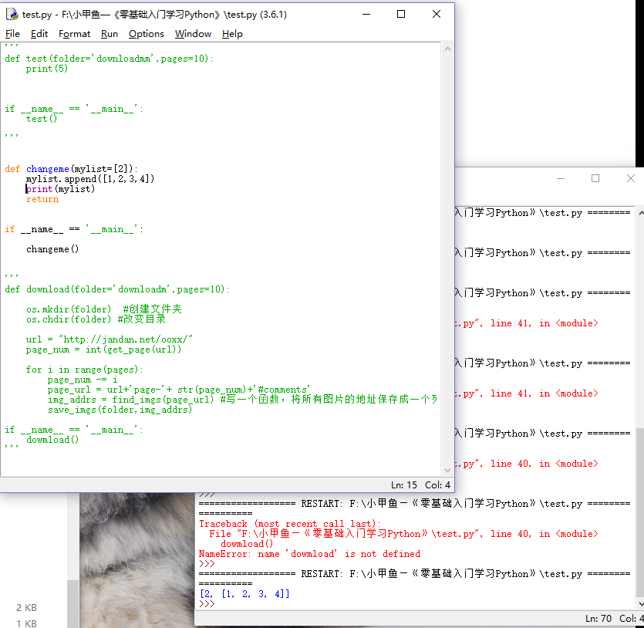The image size is (644, 628).
Task: Show the Window menu list
Action: [193, 34]
